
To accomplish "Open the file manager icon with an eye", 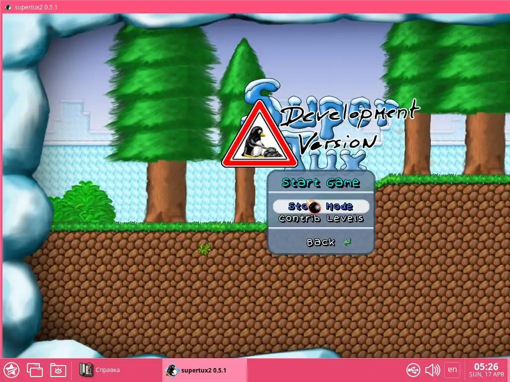I will (58, 370).
